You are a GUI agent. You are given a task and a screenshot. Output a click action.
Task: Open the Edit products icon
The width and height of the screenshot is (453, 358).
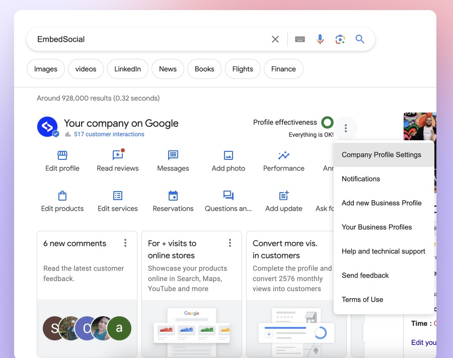pos(62,196)
